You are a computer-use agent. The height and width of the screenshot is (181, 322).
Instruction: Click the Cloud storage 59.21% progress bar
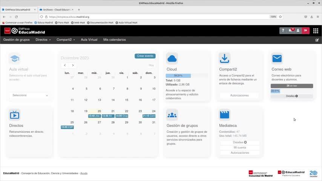coord(187,75)
